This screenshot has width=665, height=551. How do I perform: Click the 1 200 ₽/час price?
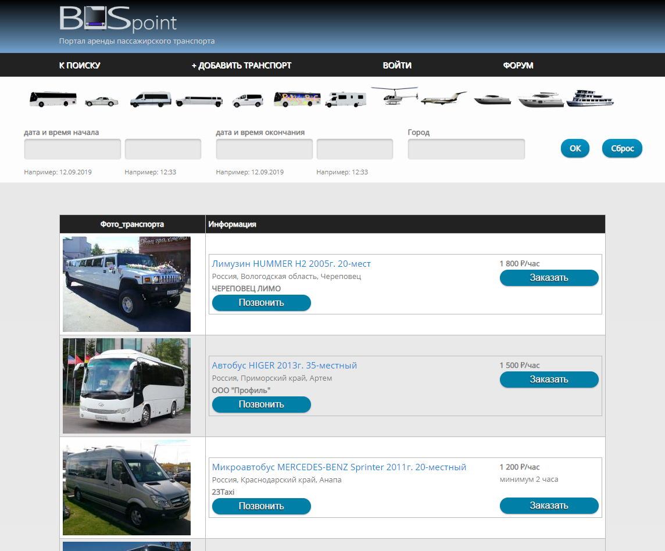coord(520,467)
